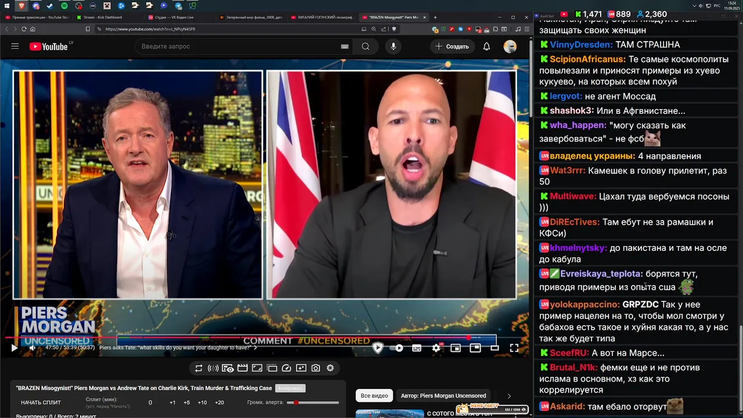Open Brave Shields lion icon

pos(394,29)
